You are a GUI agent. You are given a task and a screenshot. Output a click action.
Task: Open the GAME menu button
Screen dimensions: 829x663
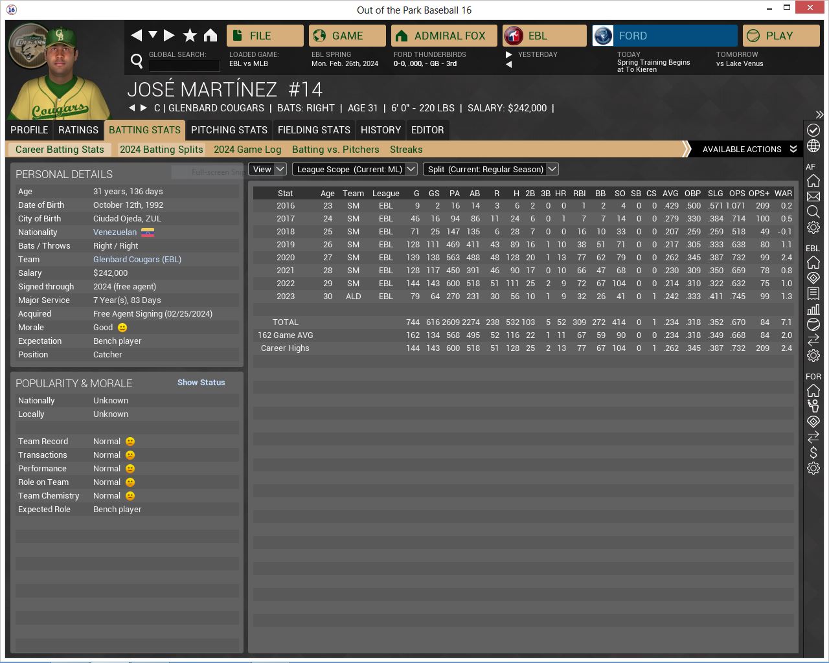point(347,36)
